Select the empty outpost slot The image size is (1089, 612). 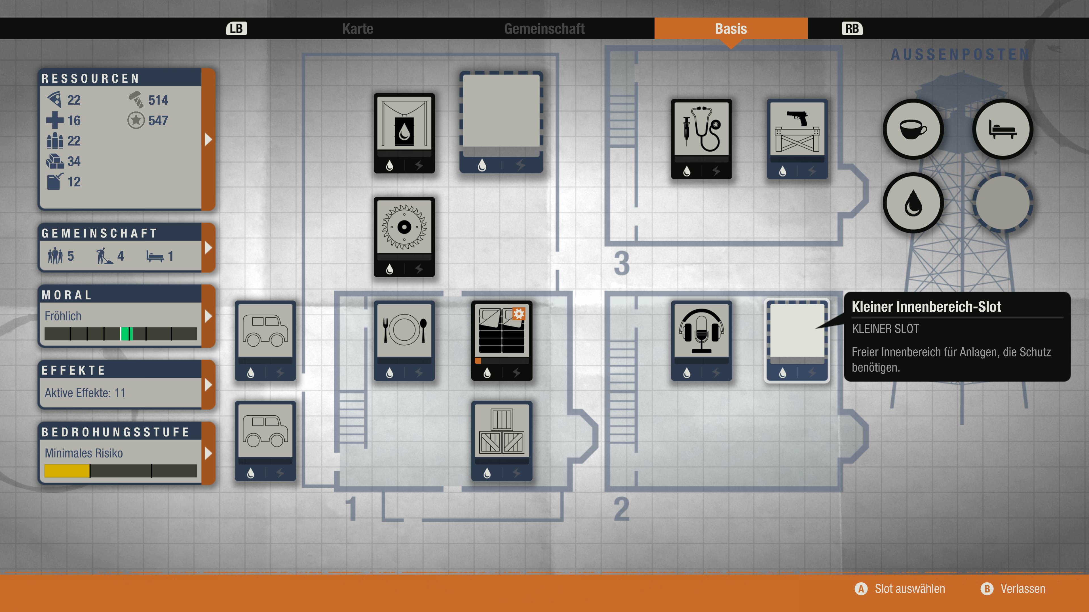point(1003,203)
